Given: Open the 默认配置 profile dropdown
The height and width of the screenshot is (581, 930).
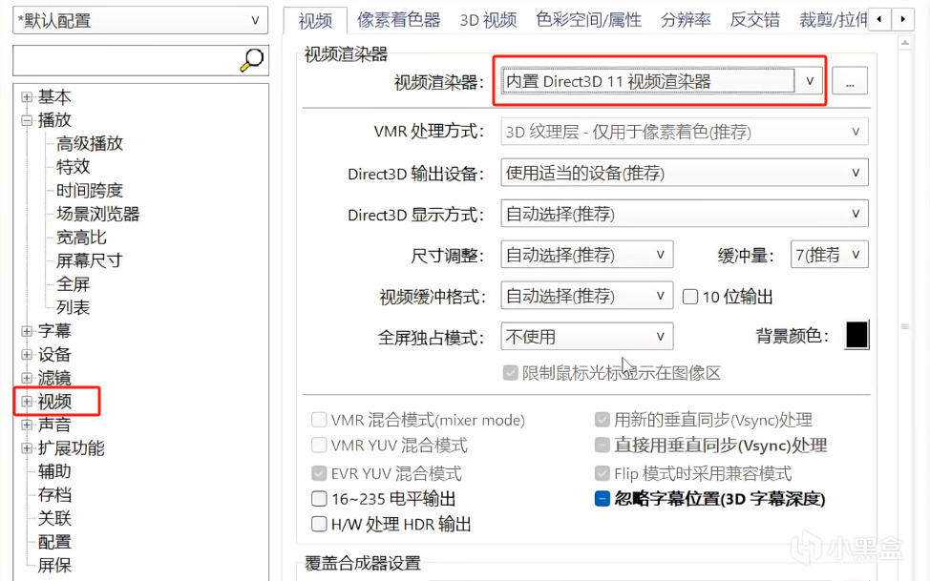Looking at the screenshot, I should pyautogui.click(x=140, y=21).
